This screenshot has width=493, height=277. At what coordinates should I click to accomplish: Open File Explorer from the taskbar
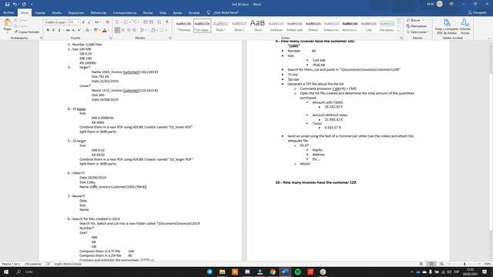223,272
